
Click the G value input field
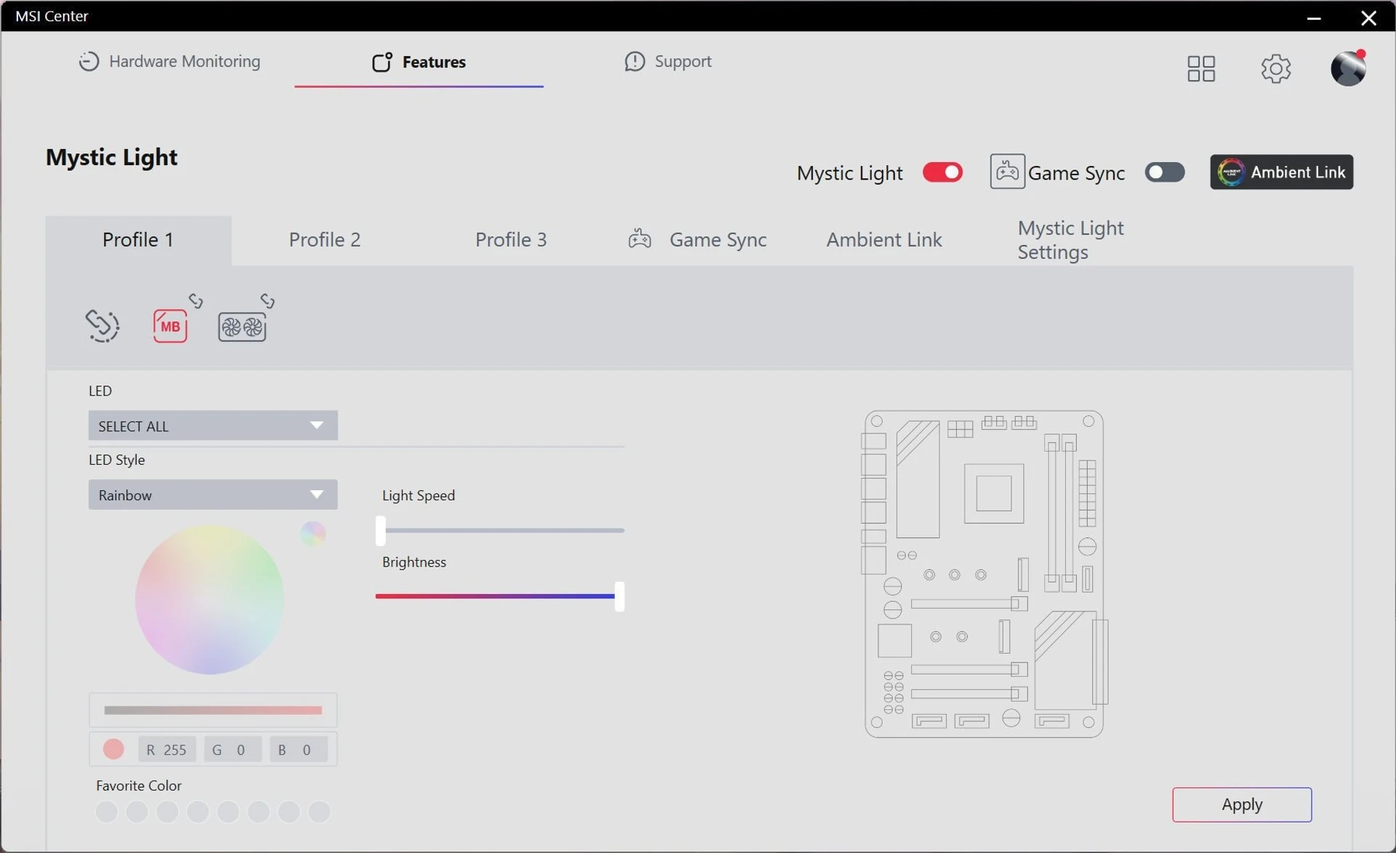(x=233, y=749)
